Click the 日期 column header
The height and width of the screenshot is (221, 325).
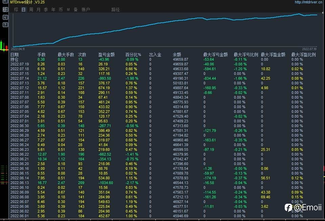point(15,55)
